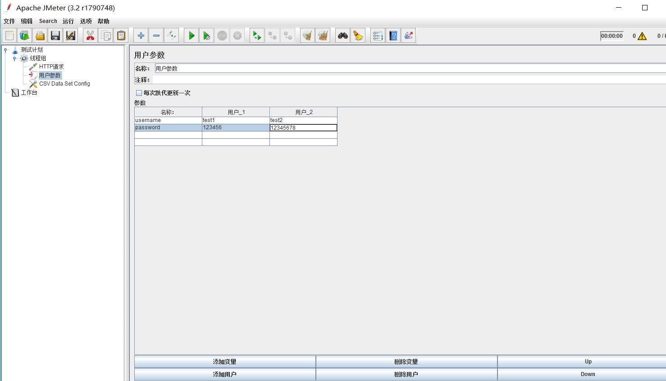The width and height of the screenshot is (666, 381).
Task: Reset search with the brush icon
Action: pos(358,36)
